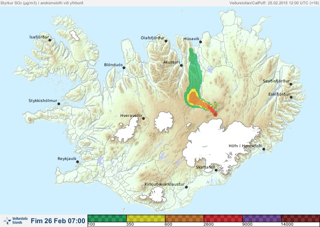320x227 pixels.
Task: Click the legend value 14000
Action: [x=287, y=224]
